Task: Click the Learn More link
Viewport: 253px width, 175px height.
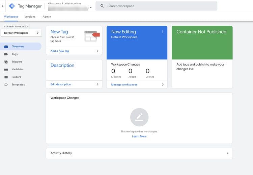Action: [x=139, y=136]
